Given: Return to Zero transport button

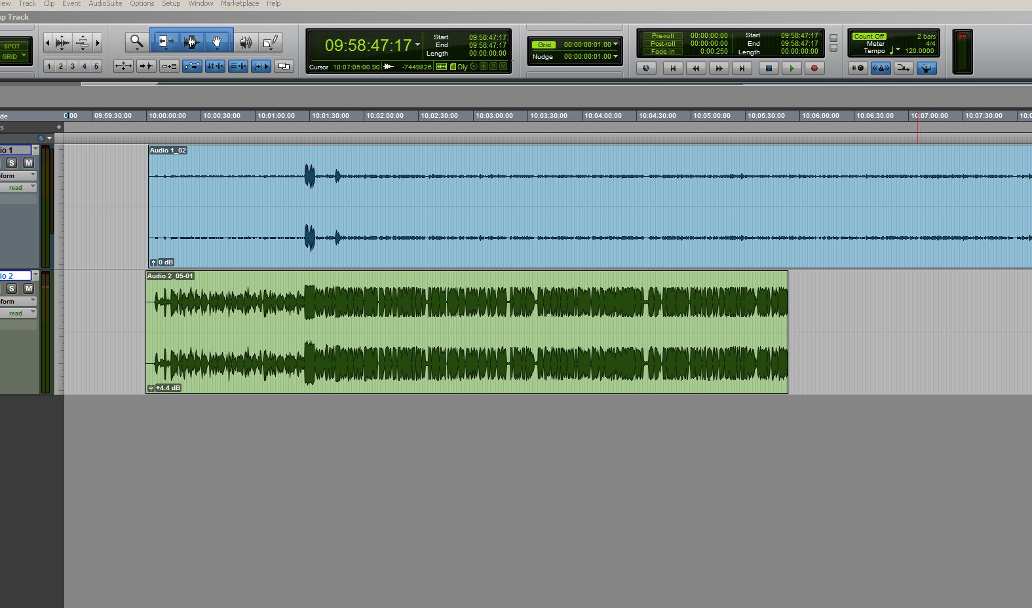Looking at the screenshot, I should (x=673, y=68).
